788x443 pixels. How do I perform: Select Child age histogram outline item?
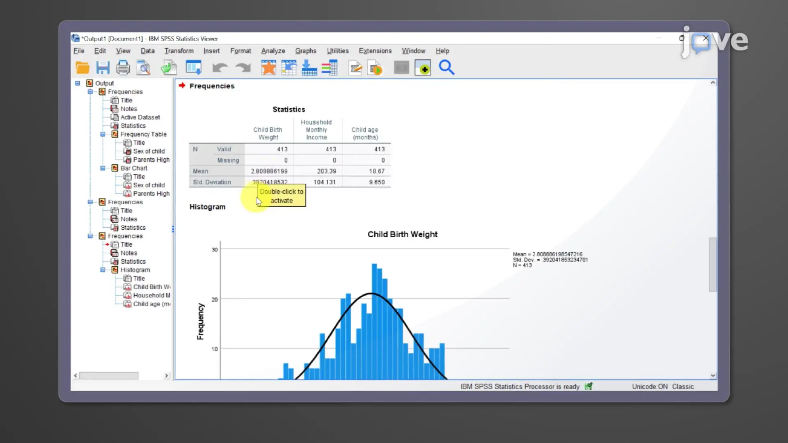click(x=151, y=304)
